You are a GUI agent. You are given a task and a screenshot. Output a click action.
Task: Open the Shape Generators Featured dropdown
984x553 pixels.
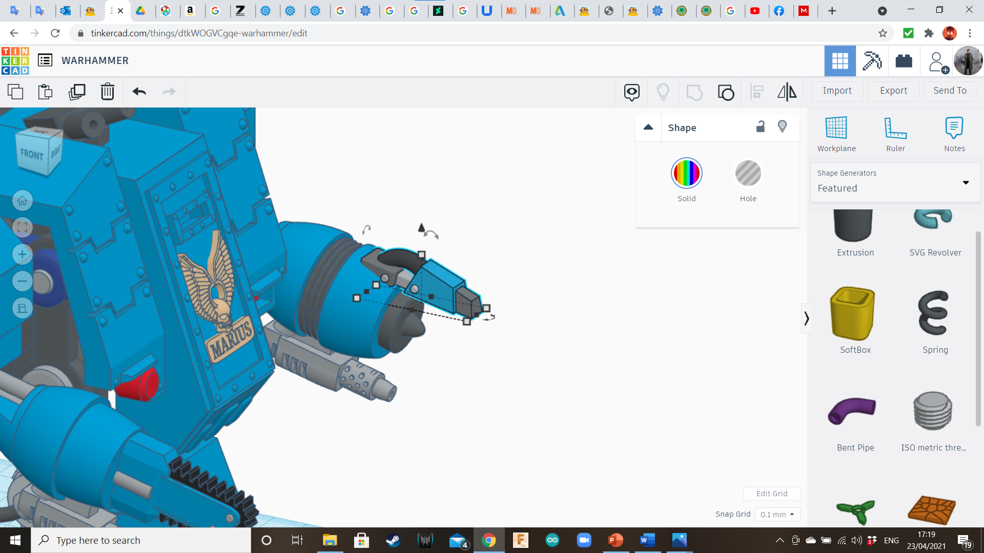coord(895,182)
